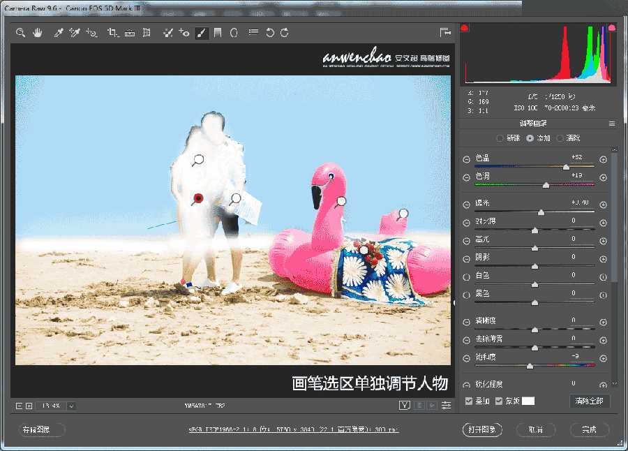
Task: Select the White Balance eyedropper tool
Action: (x=59, y=32)
